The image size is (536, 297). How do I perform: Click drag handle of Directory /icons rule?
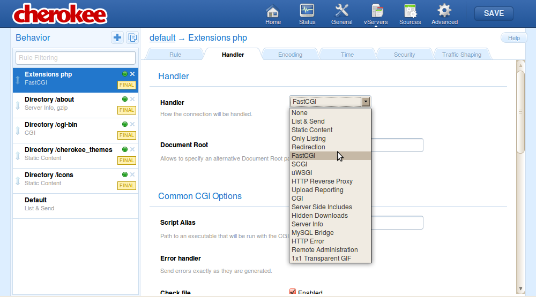pos(18,181)
